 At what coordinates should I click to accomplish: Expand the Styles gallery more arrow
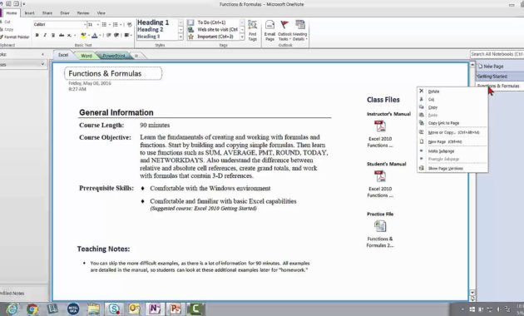180,37
